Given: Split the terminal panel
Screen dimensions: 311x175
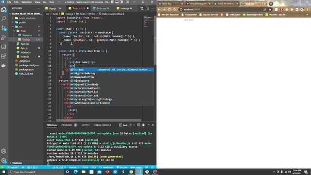Looking at the screenshot, I should click(x=138, y=125).
